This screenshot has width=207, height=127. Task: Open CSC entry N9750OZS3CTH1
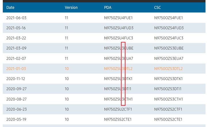click(168, 99)
